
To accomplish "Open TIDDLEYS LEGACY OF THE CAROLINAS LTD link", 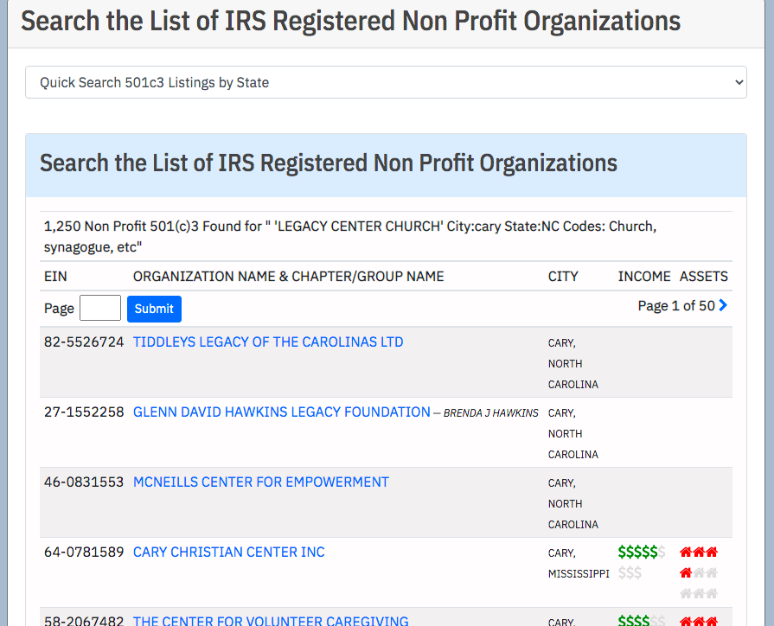I will pos(268,342).
